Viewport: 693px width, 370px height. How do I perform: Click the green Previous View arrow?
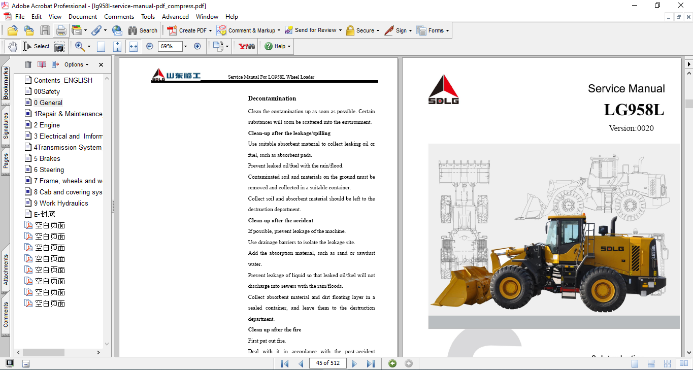tap(392, 363)
